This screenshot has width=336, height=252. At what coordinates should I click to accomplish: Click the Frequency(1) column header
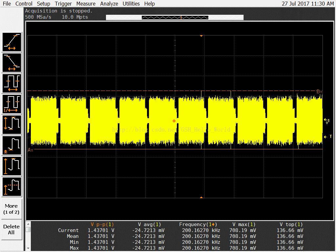pyautogui.click(x=198, y=224)
